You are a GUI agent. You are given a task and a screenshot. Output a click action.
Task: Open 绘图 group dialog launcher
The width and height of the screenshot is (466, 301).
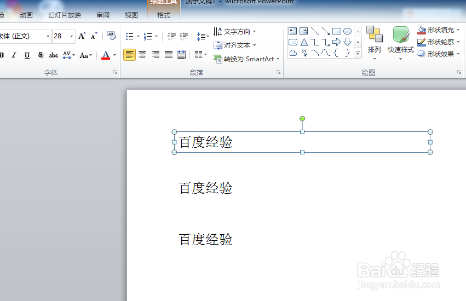[459, 72]
